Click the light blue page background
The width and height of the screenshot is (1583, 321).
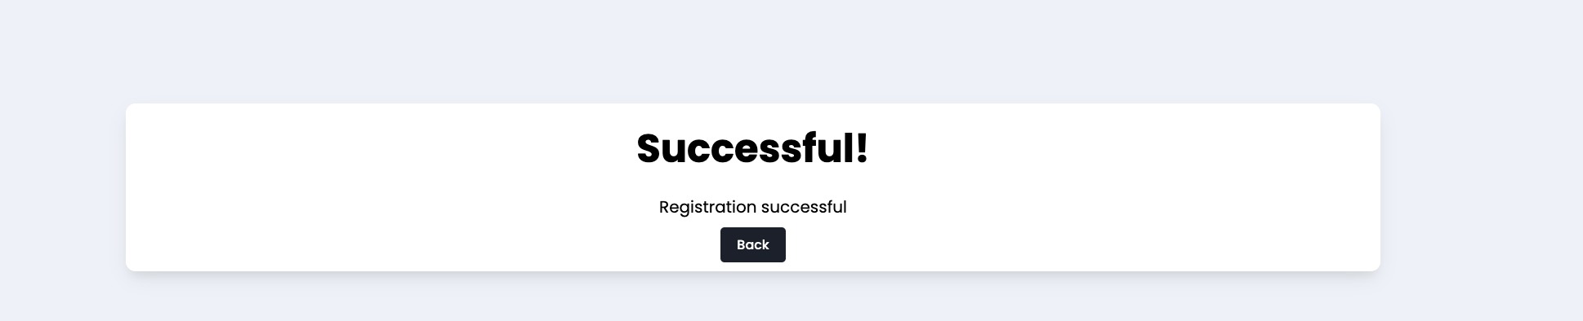pyautogui.click(x=784, y=49)
